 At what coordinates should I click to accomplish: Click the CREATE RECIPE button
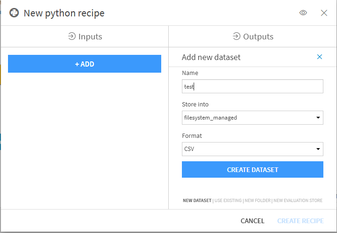tap(300, 221)
